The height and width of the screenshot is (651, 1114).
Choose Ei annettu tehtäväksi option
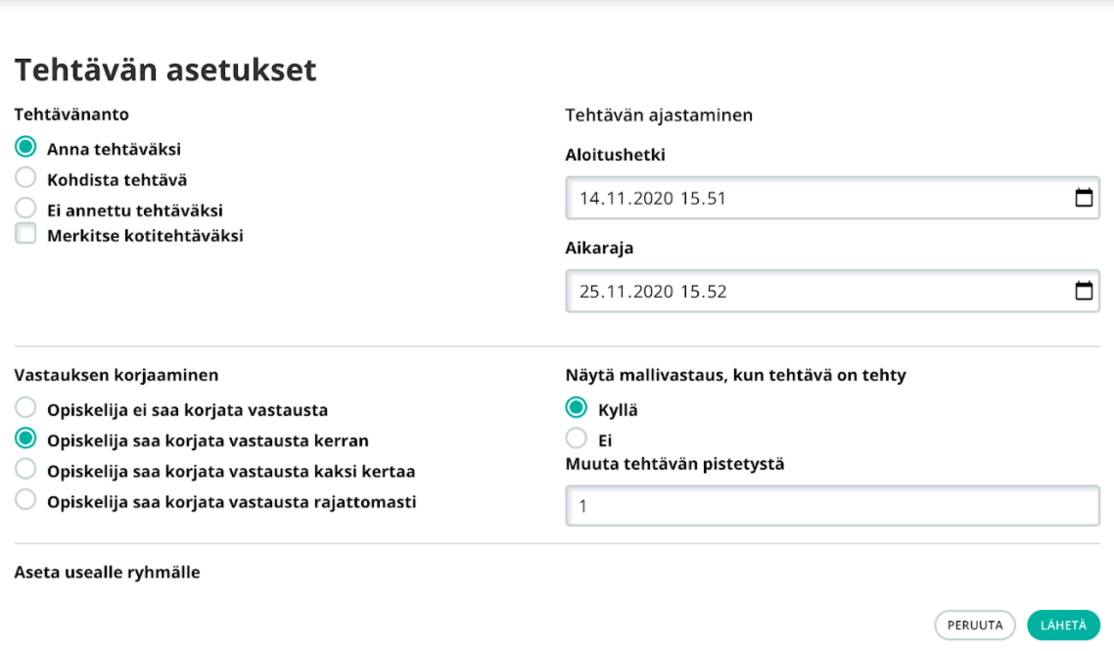point(27,208)
